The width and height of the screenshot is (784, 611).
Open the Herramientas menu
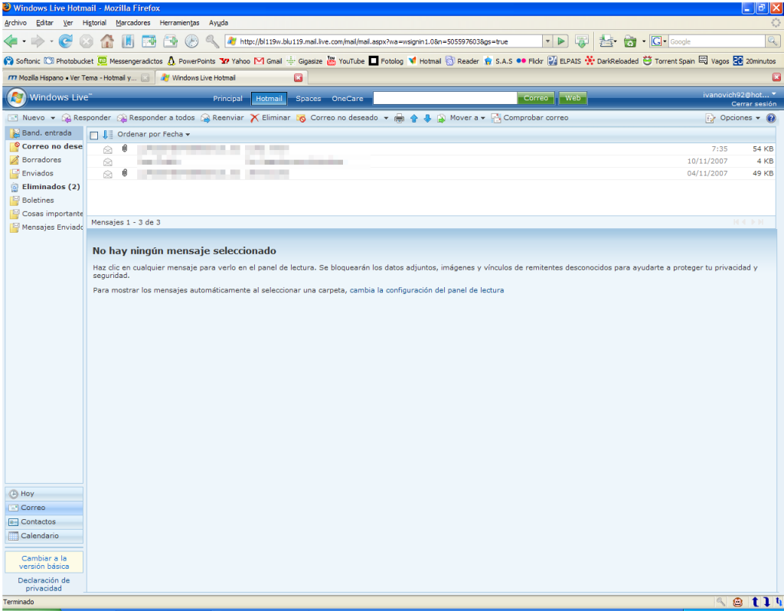point(179,23)
